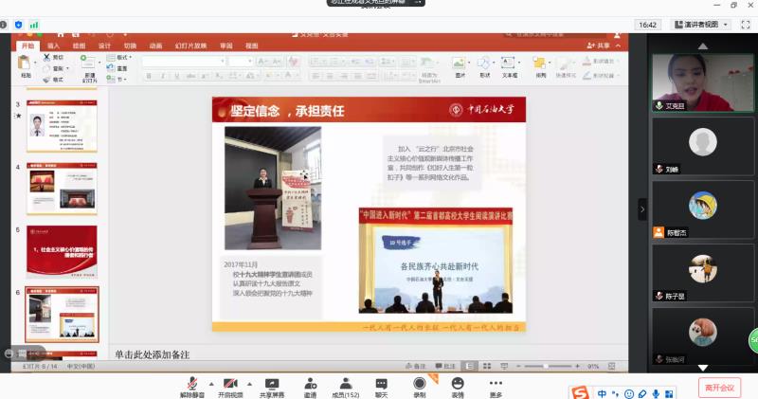Click the Share button in PowerPoint
The width and height of the screenshot is (758, 399).
(598, 45)
